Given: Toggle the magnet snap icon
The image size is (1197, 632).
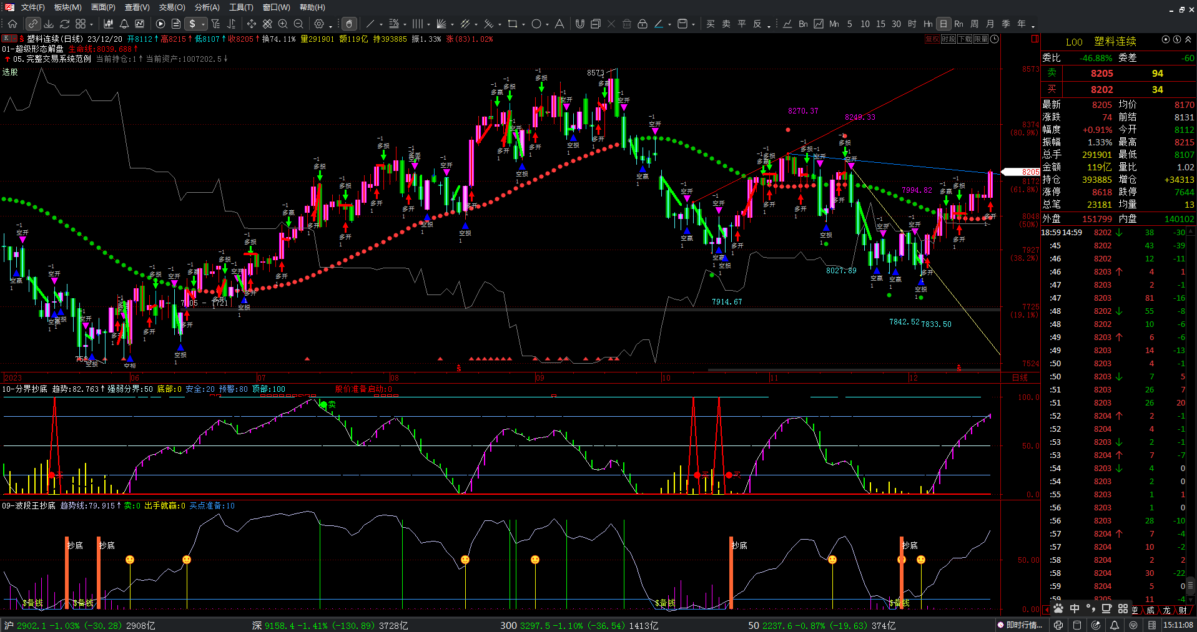Looking at the screenshot, I should tap(580, 24).
